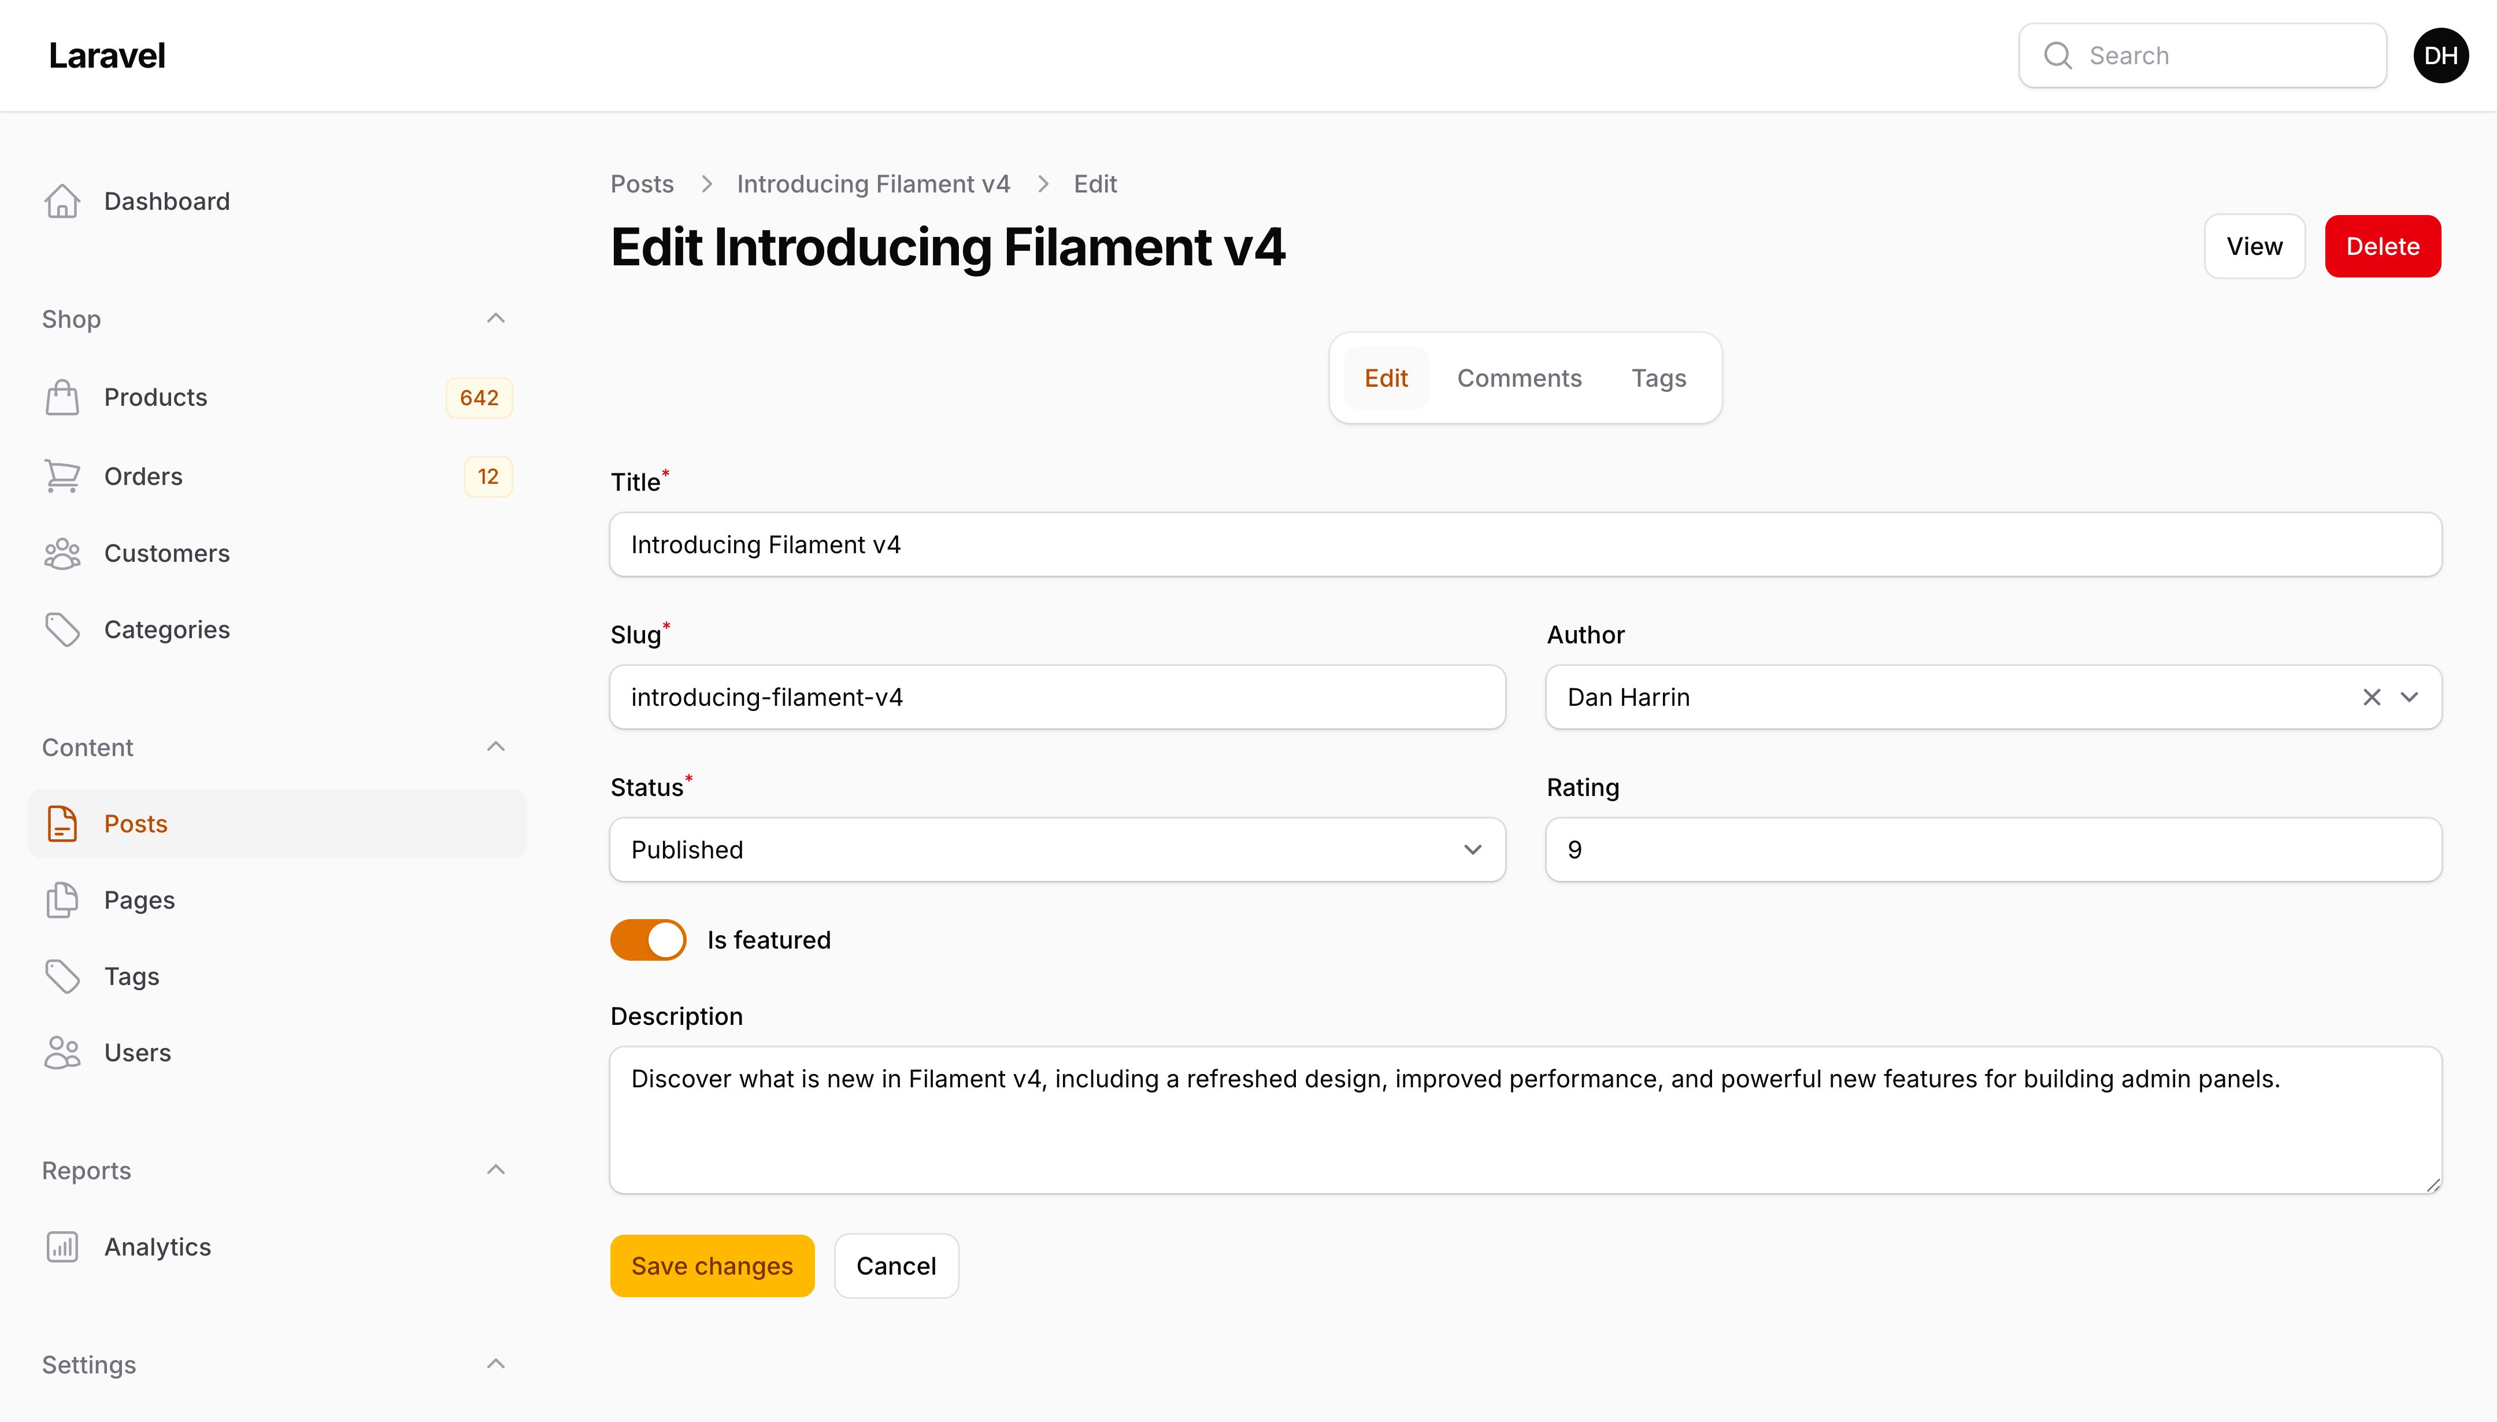Click the Reports group heading text

(x=86, y=1170)
